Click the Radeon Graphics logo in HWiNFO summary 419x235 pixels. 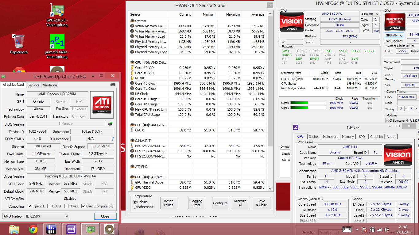pyautogui.click(x=394, y=21)
